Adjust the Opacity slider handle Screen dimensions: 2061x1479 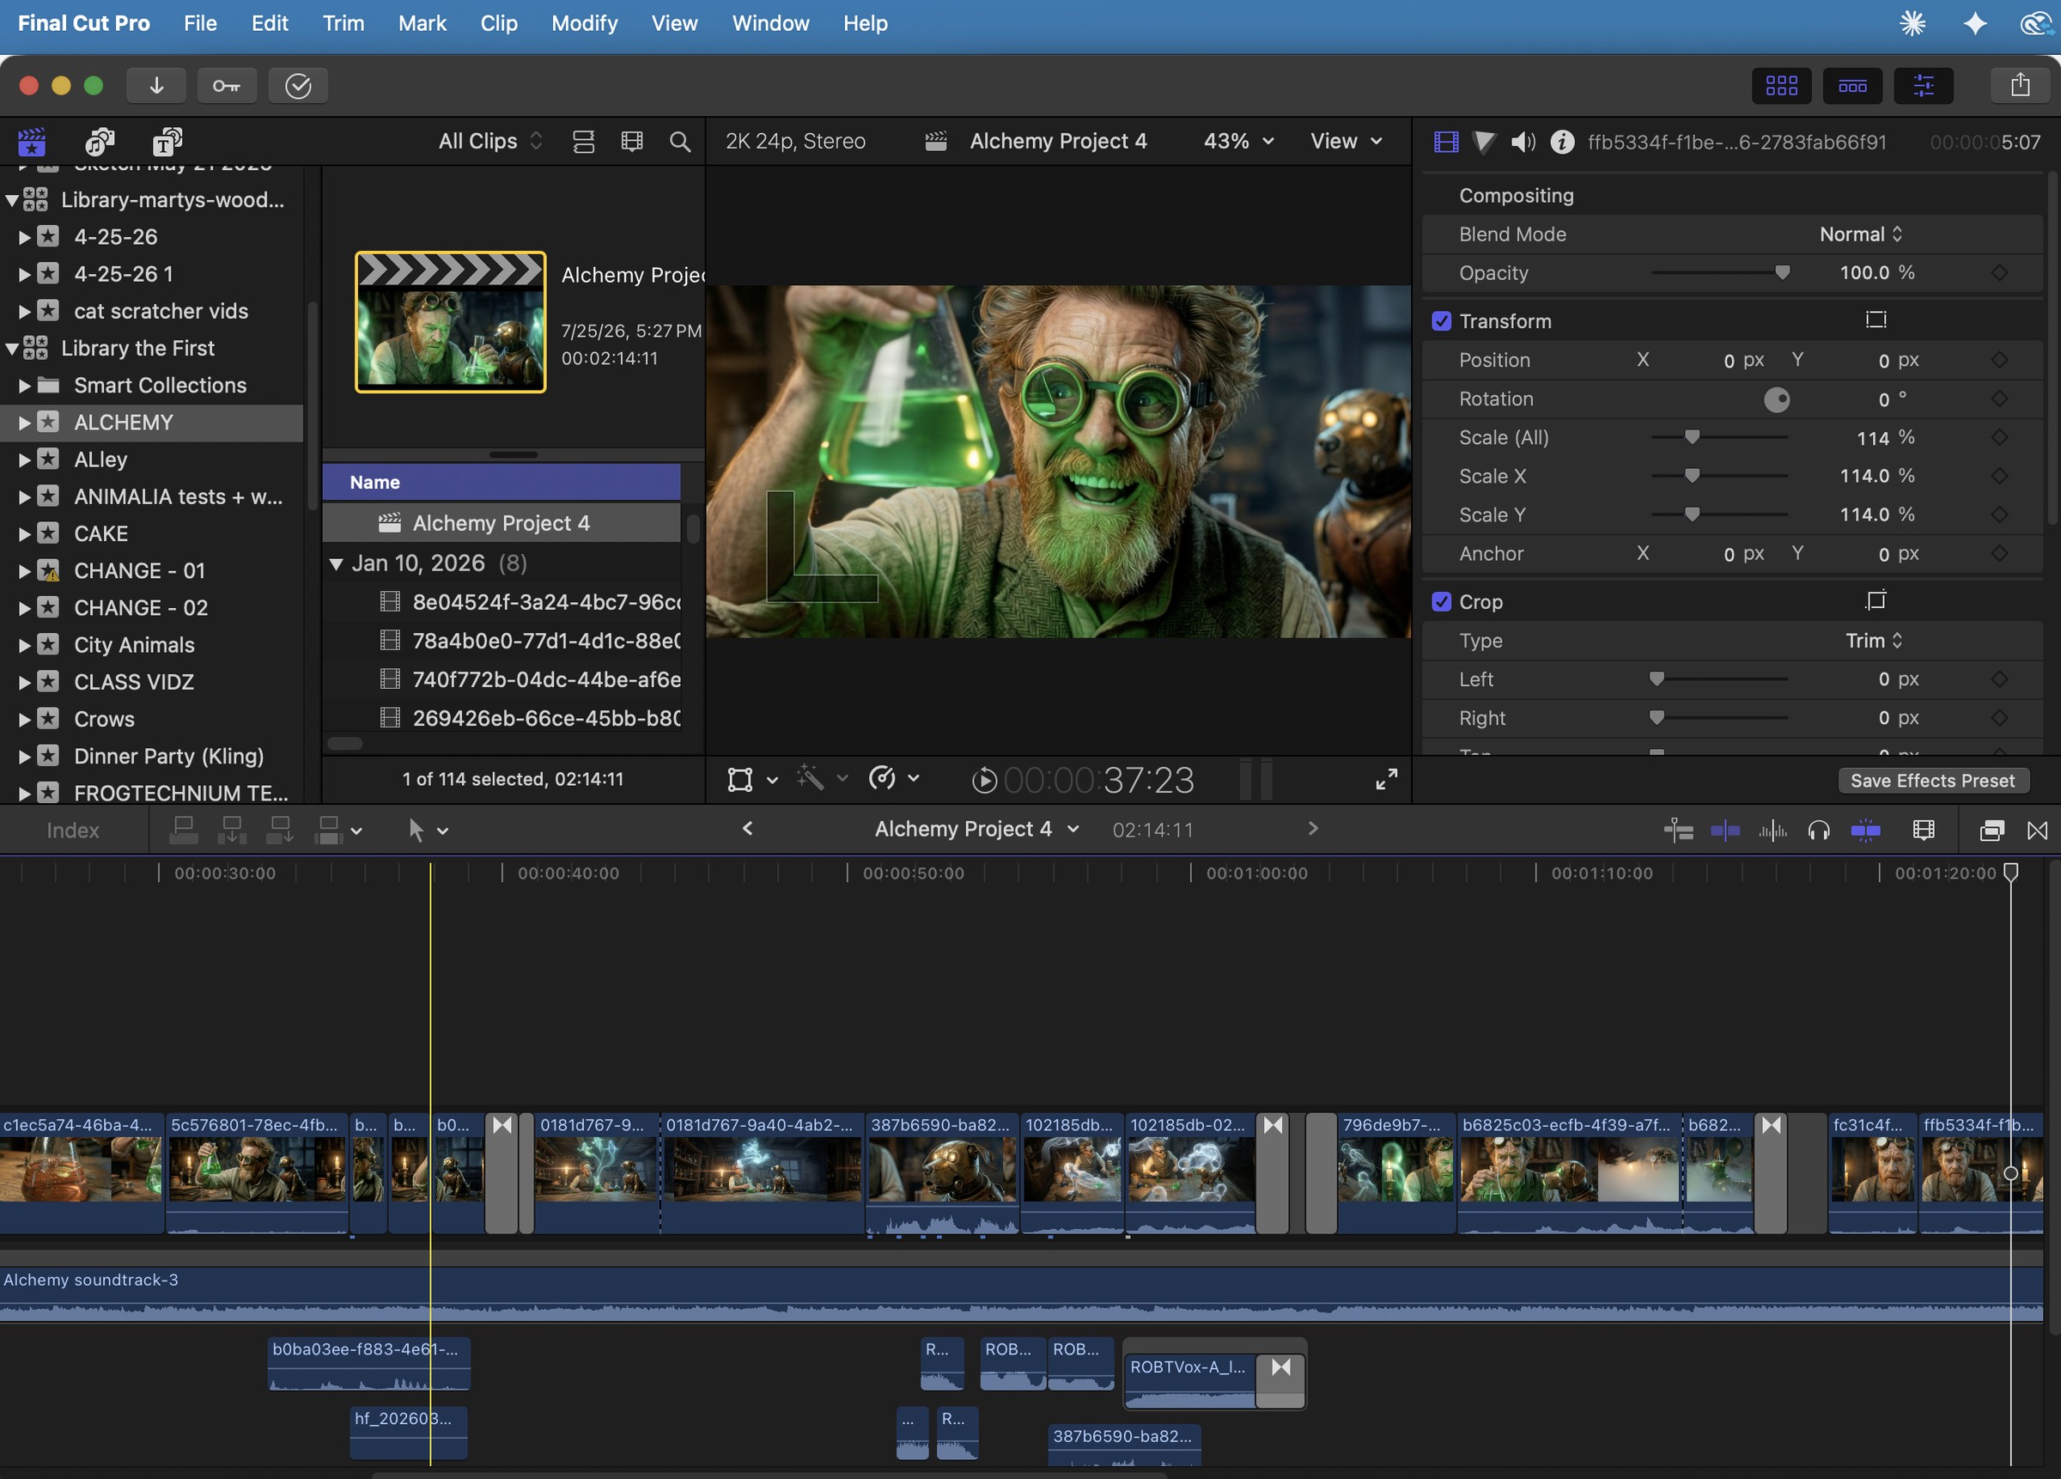(1782, 273)
